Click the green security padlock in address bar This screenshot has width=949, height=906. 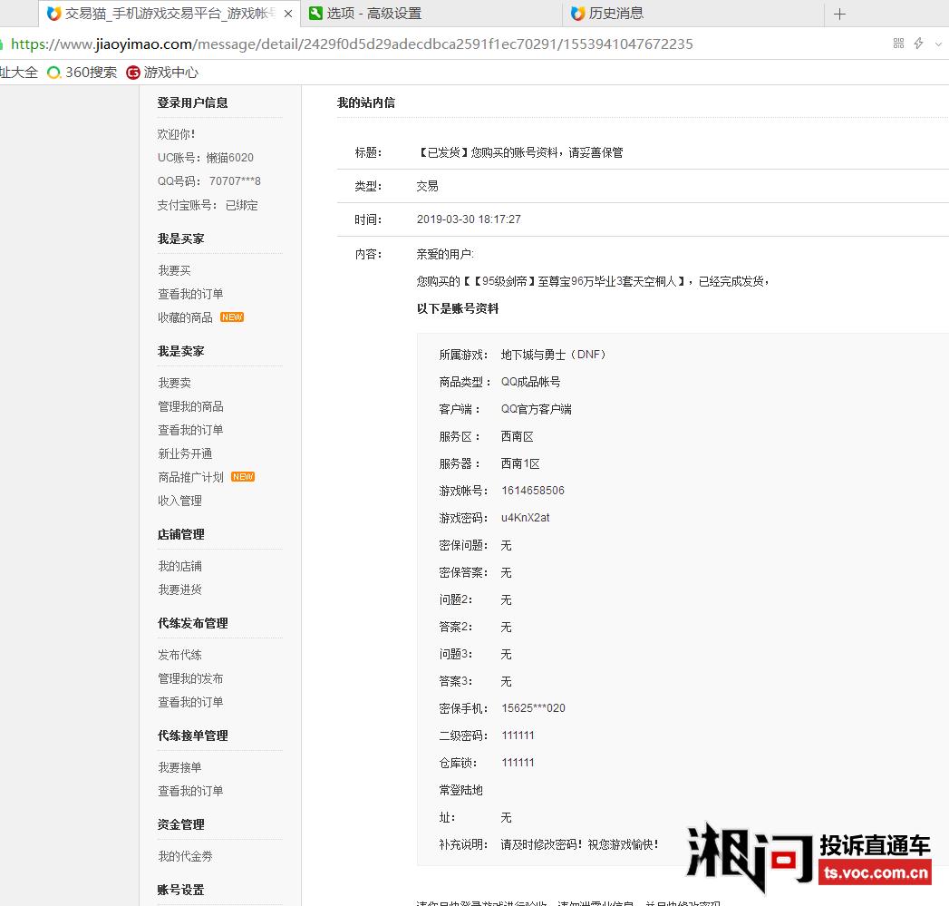[5, 44]
